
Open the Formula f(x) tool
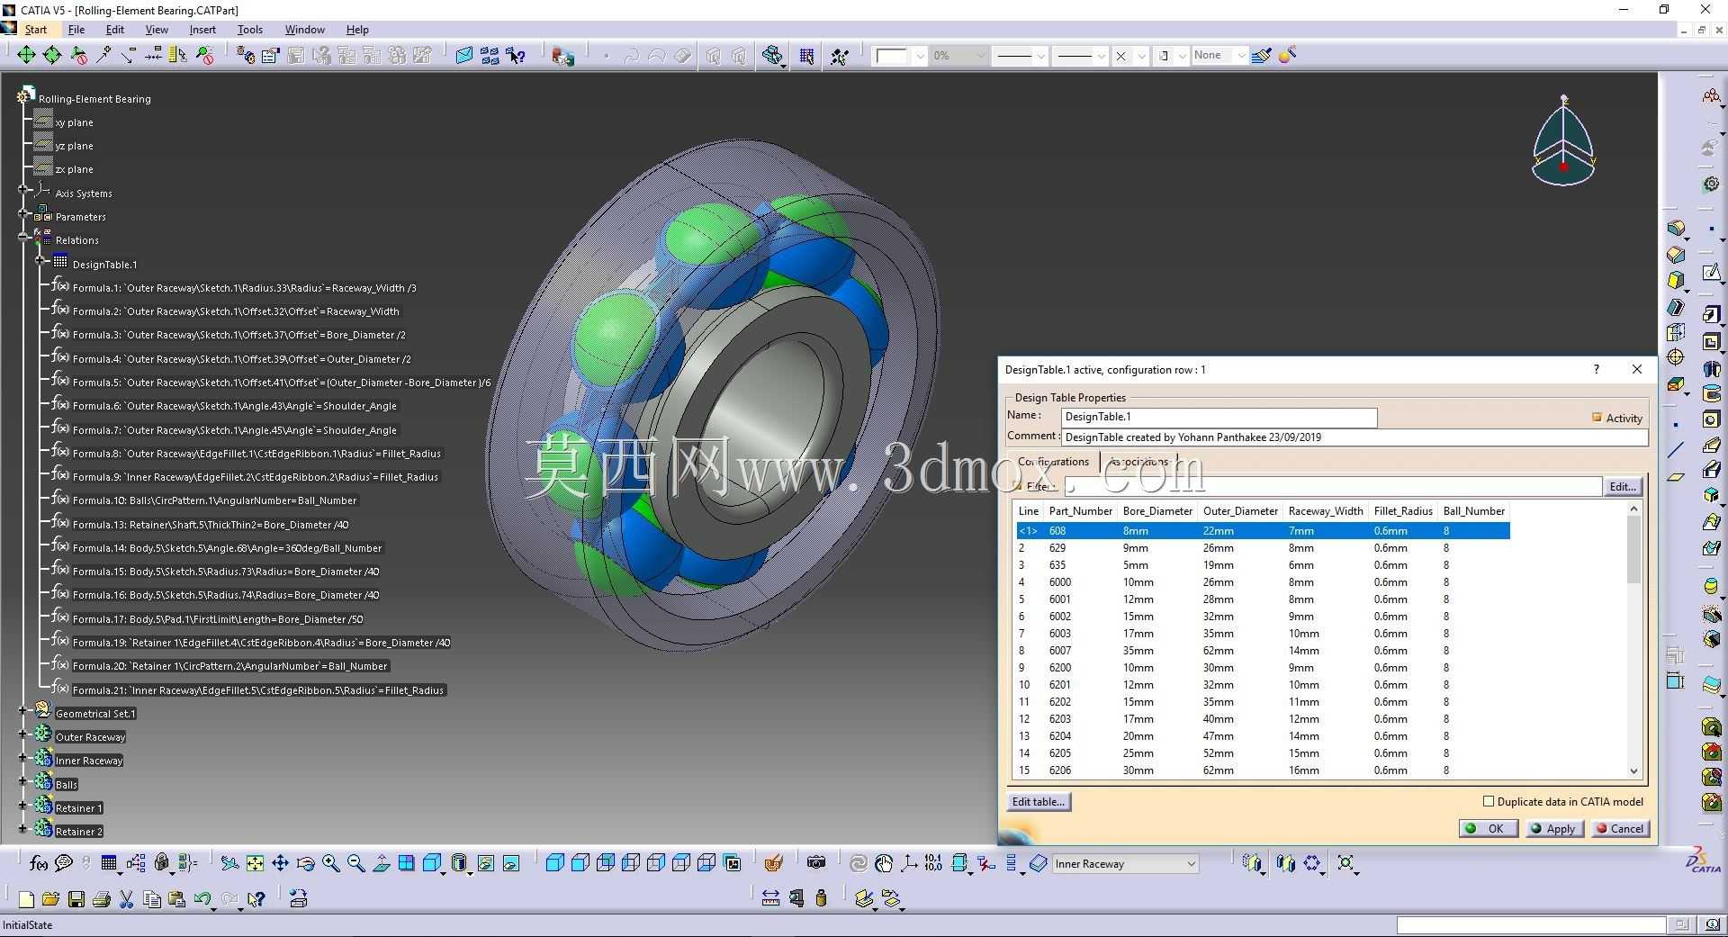39,863
